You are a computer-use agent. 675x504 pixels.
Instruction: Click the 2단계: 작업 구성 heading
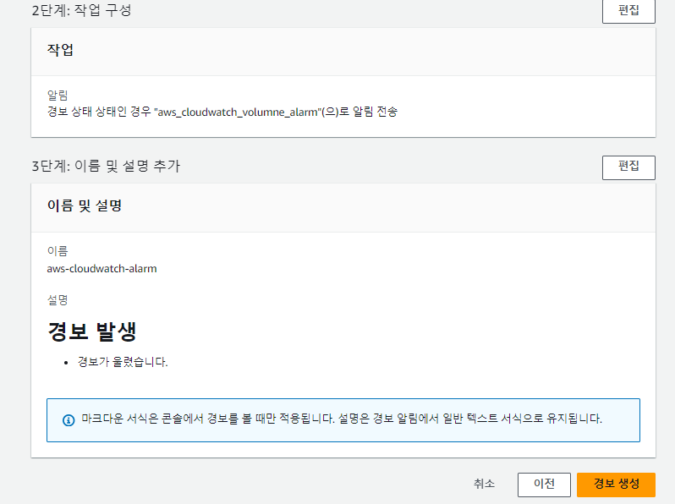[82, 12]
